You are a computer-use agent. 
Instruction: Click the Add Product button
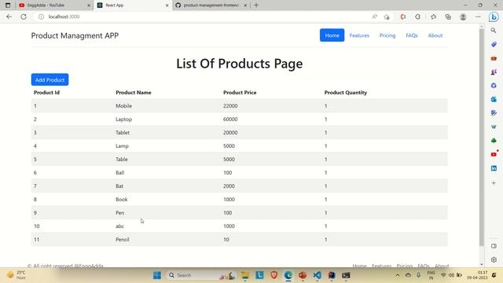[50, 79]
